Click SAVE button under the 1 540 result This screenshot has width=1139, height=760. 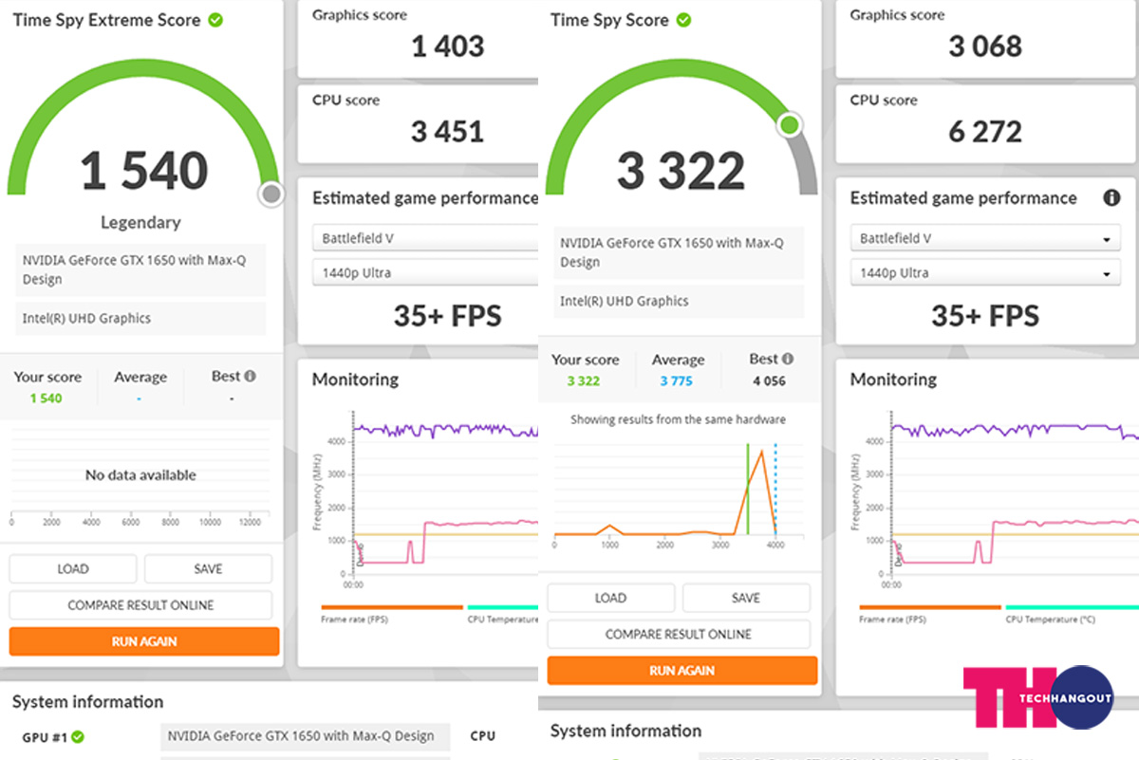pyautogui.click(x=208, y=569)
